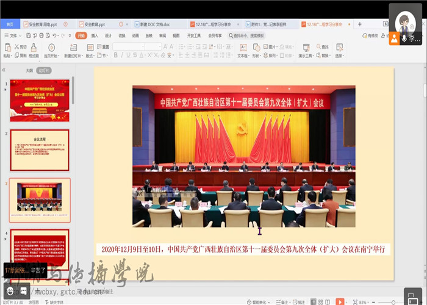Click the Print icon in quick access toolbar
427x305 pixels.
[41, 35]
